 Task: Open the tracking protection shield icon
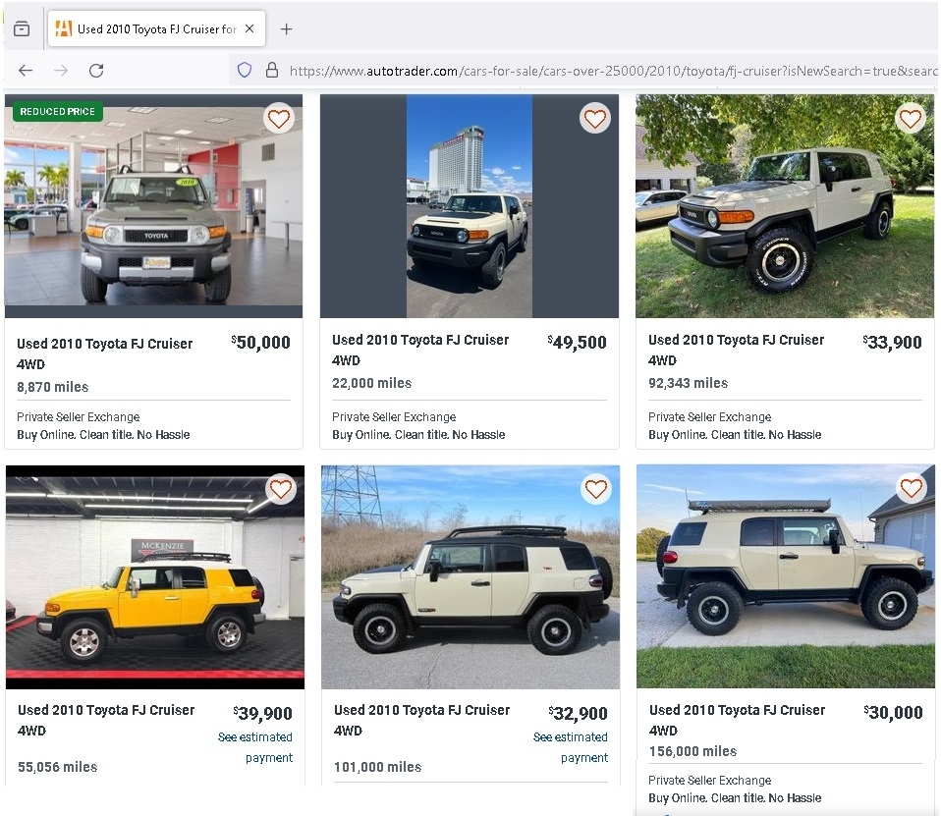245,71
